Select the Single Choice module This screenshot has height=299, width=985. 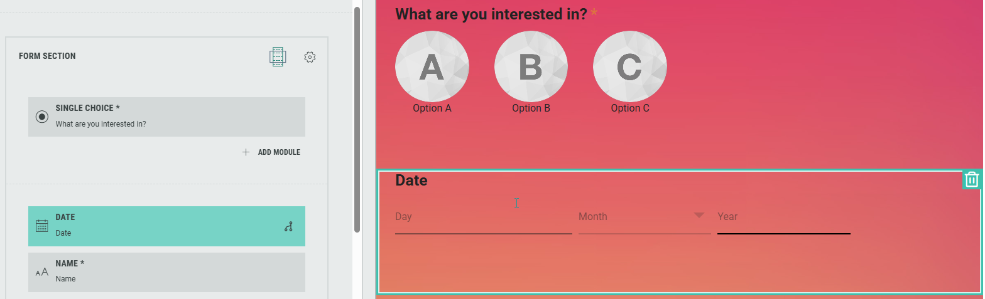pyautogui.click(x=166, y=117)
